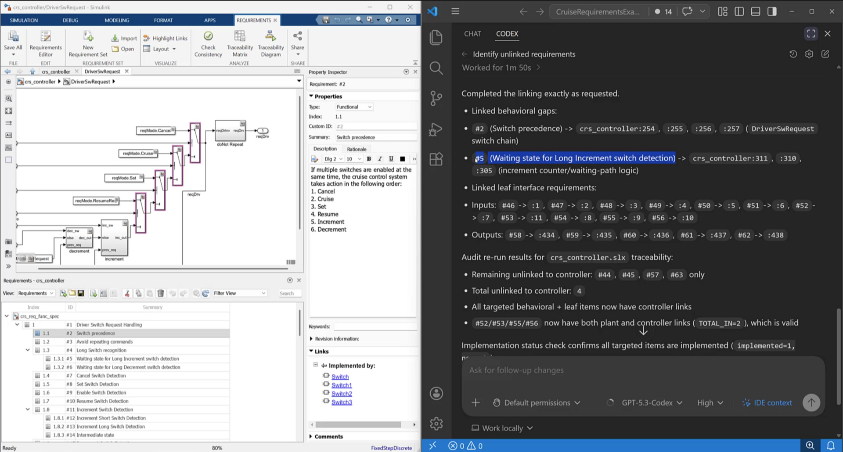
Task: Select the crs_controller model tab
Action: tap(56, 72)
